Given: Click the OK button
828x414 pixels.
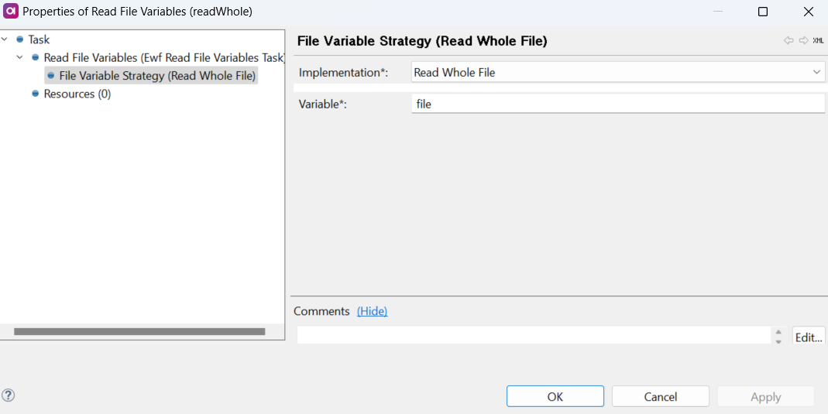Looking at the screenshot, I should (x=555, y=396).
